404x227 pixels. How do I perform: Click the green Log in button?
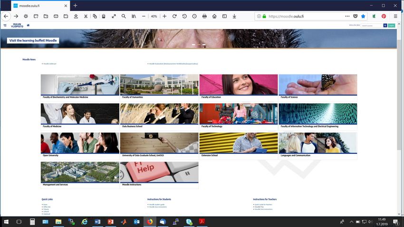(391, 26)
